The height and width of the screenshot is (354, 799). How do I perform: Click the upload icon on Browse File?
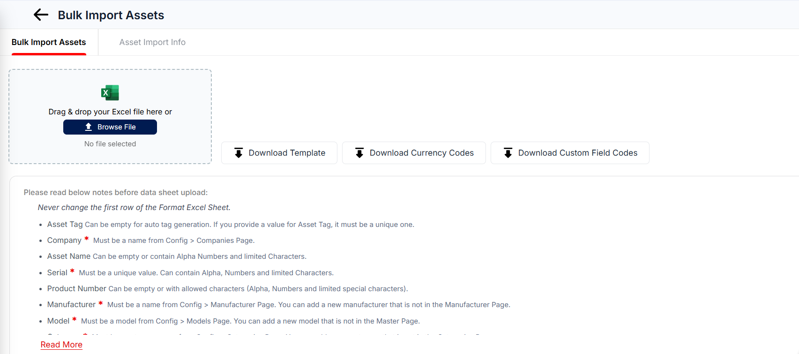[88, 127]
